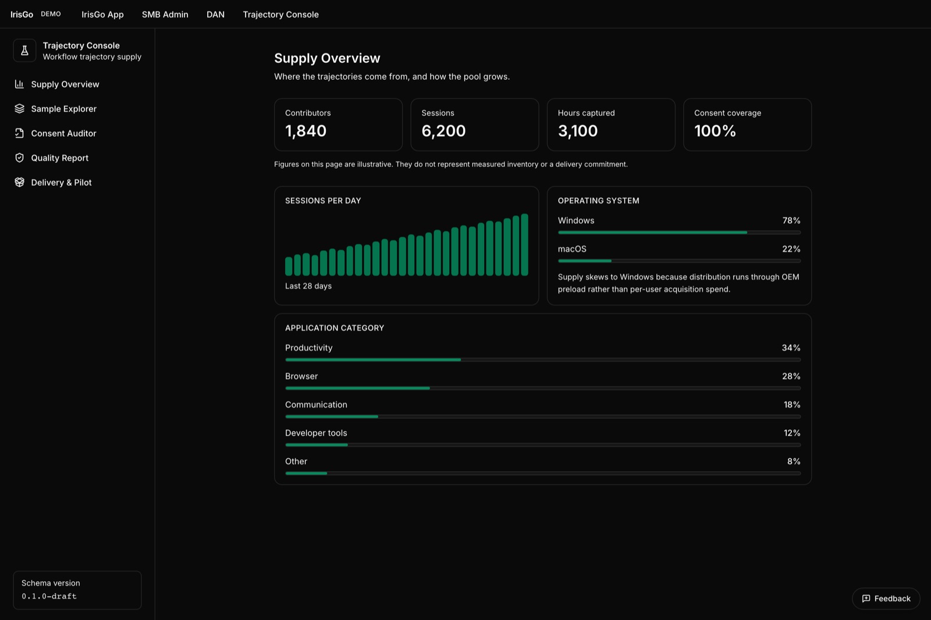Click the Supply Overview page heading
This screenshot has width=931, height=620.
click(327, 58)
